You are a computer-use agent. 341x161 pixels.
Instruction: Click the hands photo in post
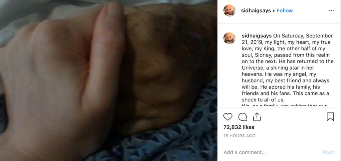point(109,80)
